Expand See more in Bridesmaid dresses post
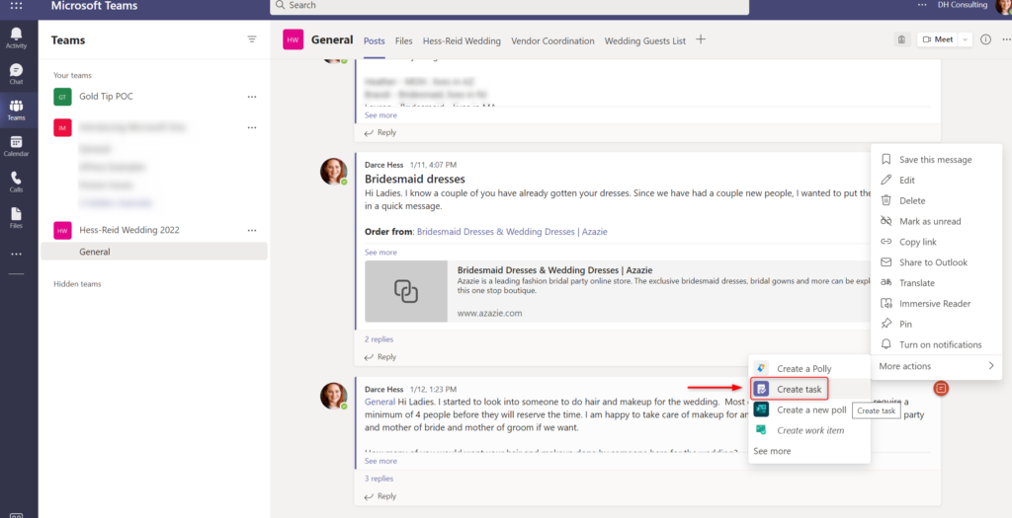This screenshot has height=518, width=1012. [x=380, y=253]
